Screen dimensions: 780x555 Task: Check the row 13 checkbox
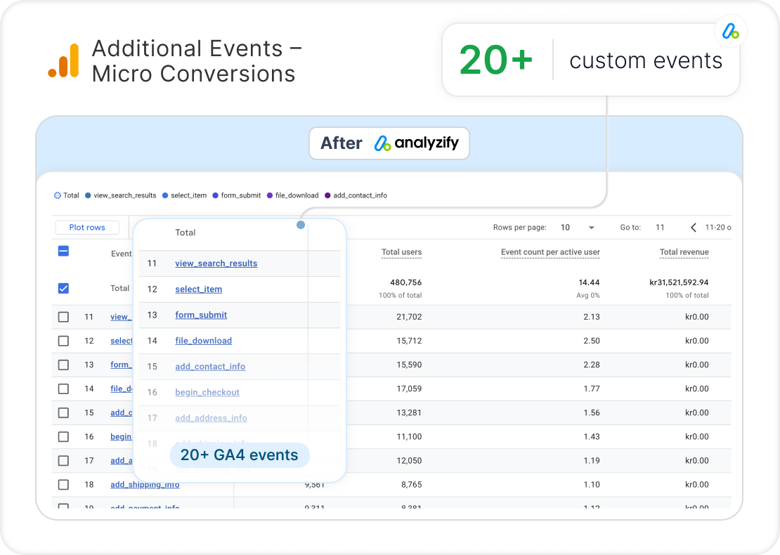coord(63,365)
